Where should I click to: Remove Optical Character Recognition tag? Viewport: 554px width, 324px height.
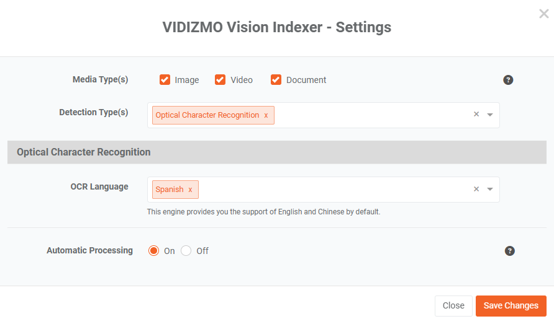pyautogui.click(x=266, y=115)
